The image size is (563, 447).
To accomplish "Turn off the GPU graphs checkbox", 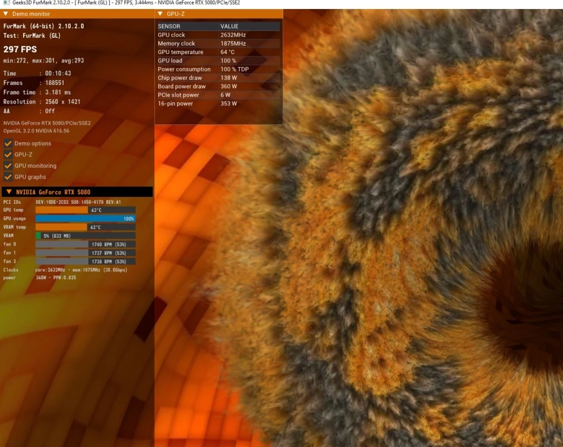I will (8, 177).
